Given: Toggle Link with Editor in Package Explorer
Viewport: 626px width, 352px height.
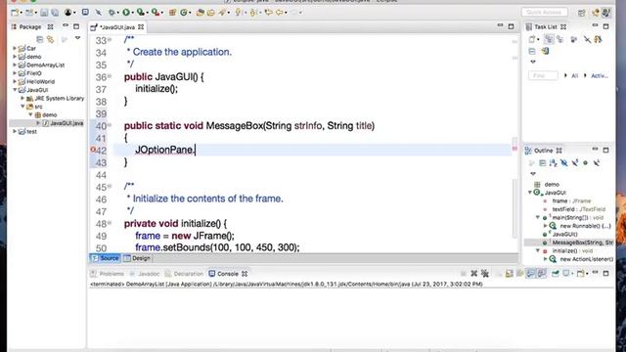Looking at the screenshot, I should pos(50,39).
